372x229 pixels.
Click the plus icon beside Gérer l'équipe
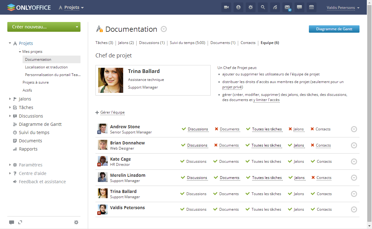click(97, 112)
